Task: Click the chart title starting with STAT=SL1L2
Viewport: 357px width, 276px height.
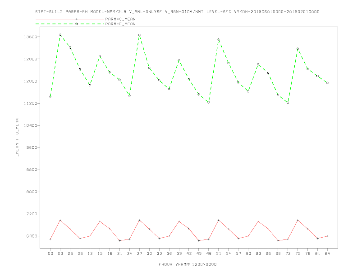Action: pos(177,12)
